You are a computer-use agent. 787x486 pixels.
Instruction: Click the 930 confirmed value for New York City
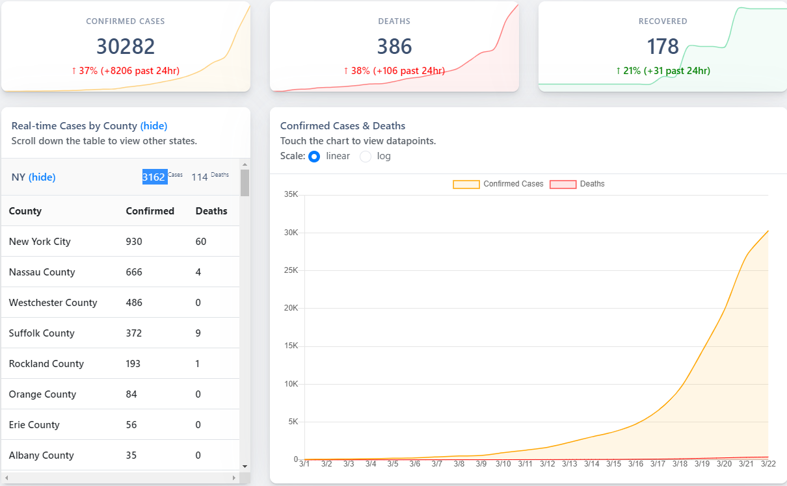[134, 242]
